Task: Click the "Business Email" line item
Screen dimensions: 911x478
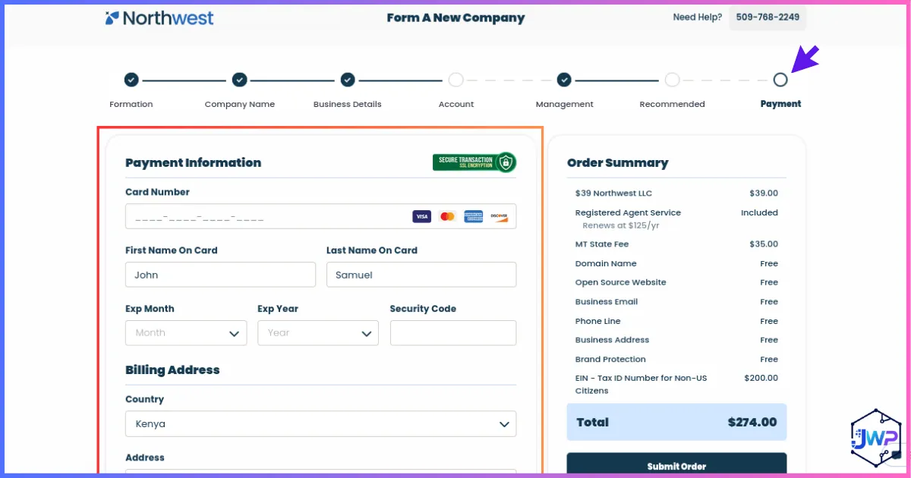Action: [607, 302]
